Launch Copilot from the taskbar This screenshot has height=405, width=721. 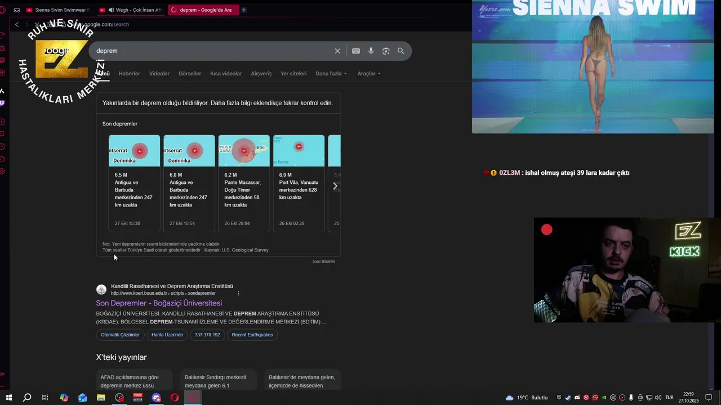coord(64,398)
